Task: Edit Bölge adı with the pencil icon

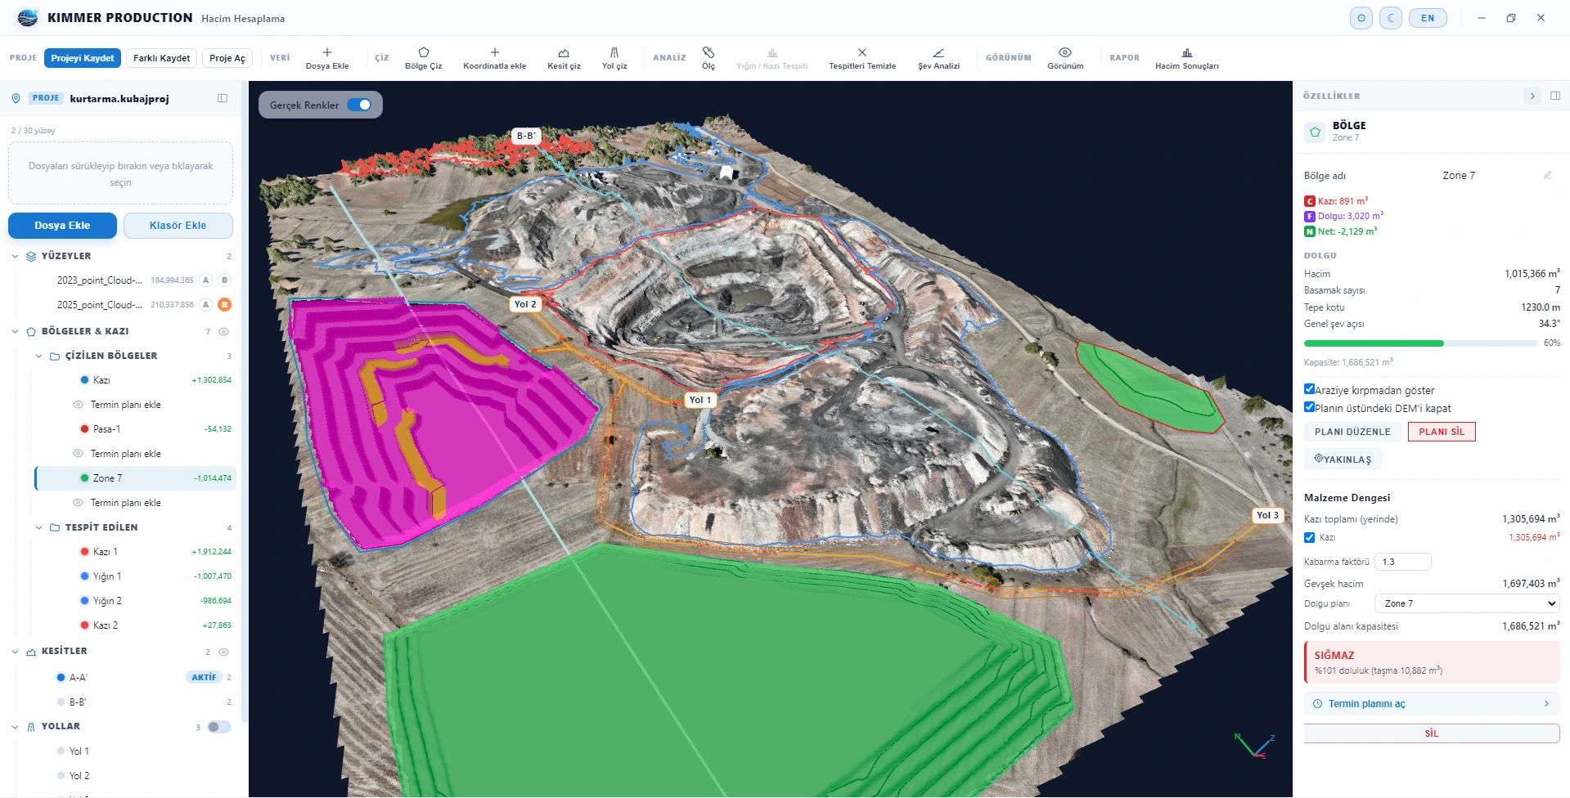Action: coord(1548,175)
